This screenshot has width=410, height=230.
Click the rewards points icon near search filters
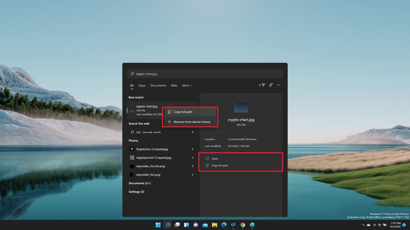tap(262, 85)
